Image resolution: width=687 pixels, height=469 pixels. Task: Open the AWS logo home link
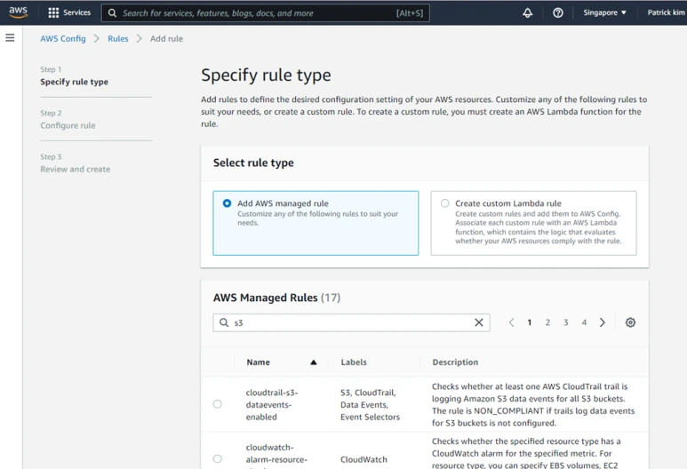pyautogui.click(x=18, y=12)
